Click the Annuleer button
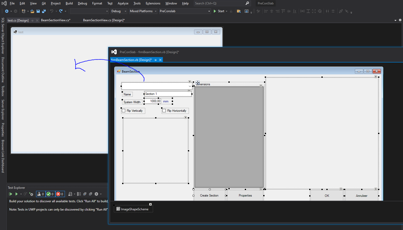The image size is (403, 230). click(361, 196)
